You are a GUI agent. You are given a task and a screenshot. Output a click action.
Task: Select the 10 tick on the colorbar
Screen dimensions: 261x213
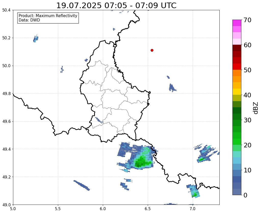pos(247,170)
